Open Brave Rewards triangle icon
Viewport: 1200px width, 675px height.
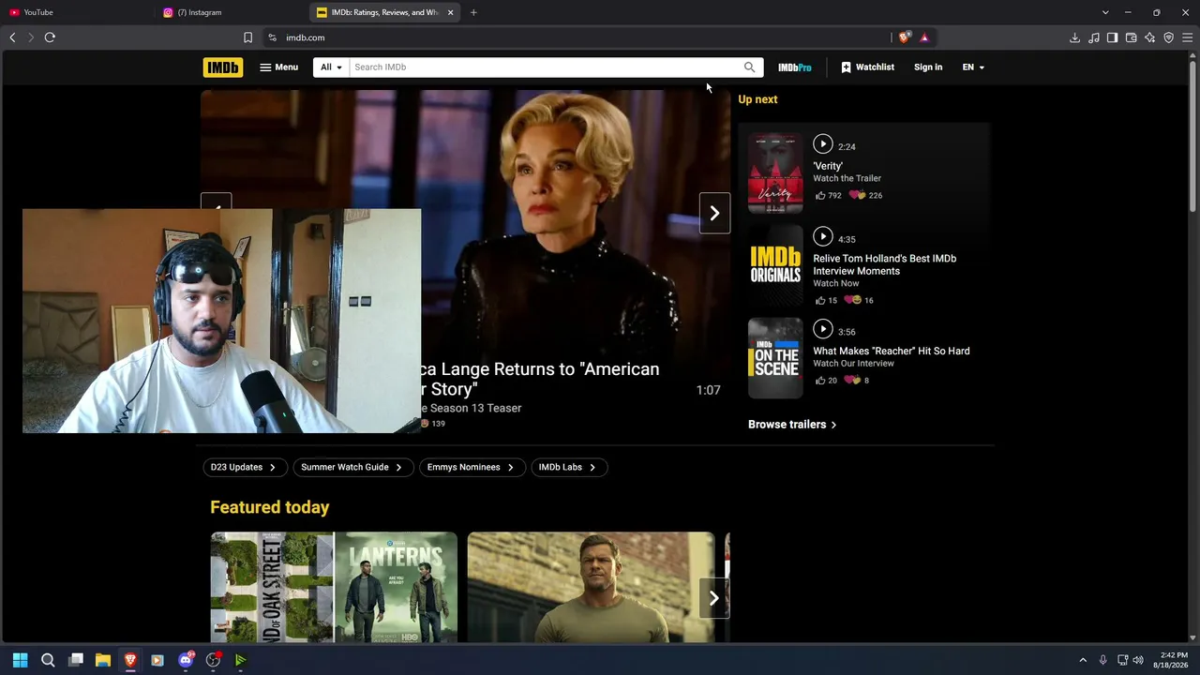tap(924, 37)
